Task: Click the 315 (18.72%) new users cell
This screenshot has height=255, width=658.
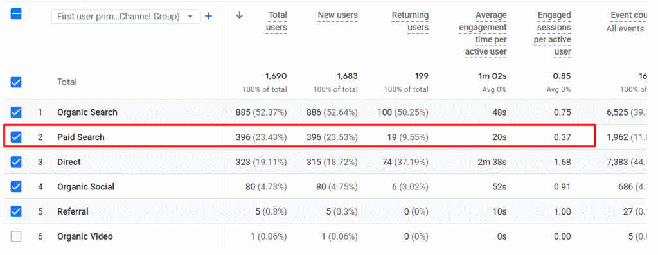Action: point(332,162)
